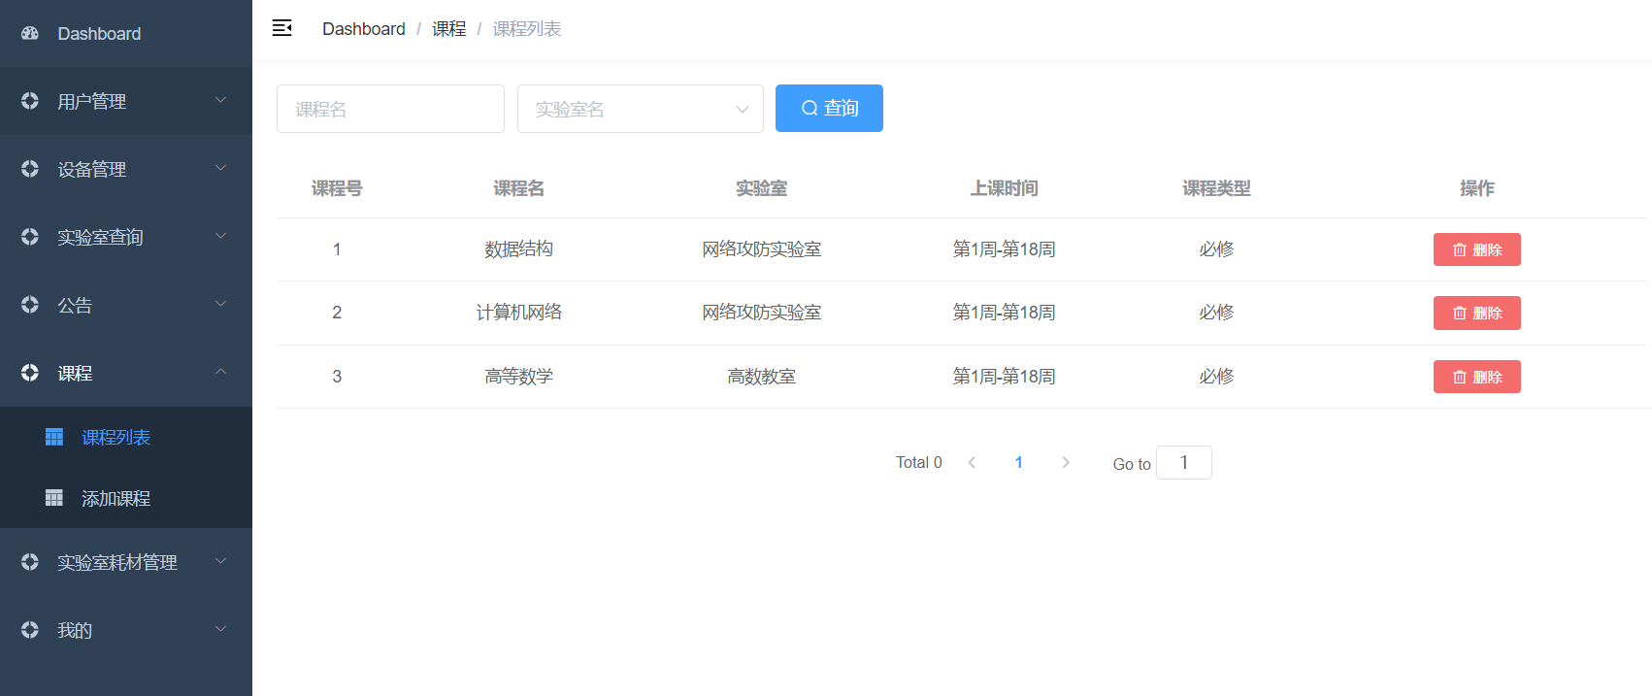Click the search magnifier icon in 查询 button
The height and width of the screenshot is (696, 1652).
[809, 109]
